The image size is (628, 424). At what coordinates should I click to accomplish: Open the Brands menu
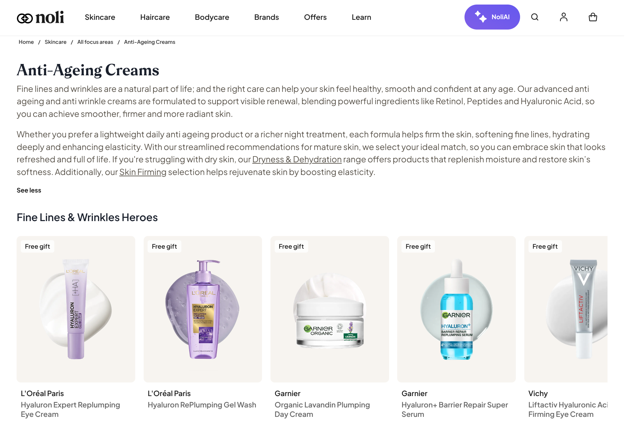[x=267, y=17]
